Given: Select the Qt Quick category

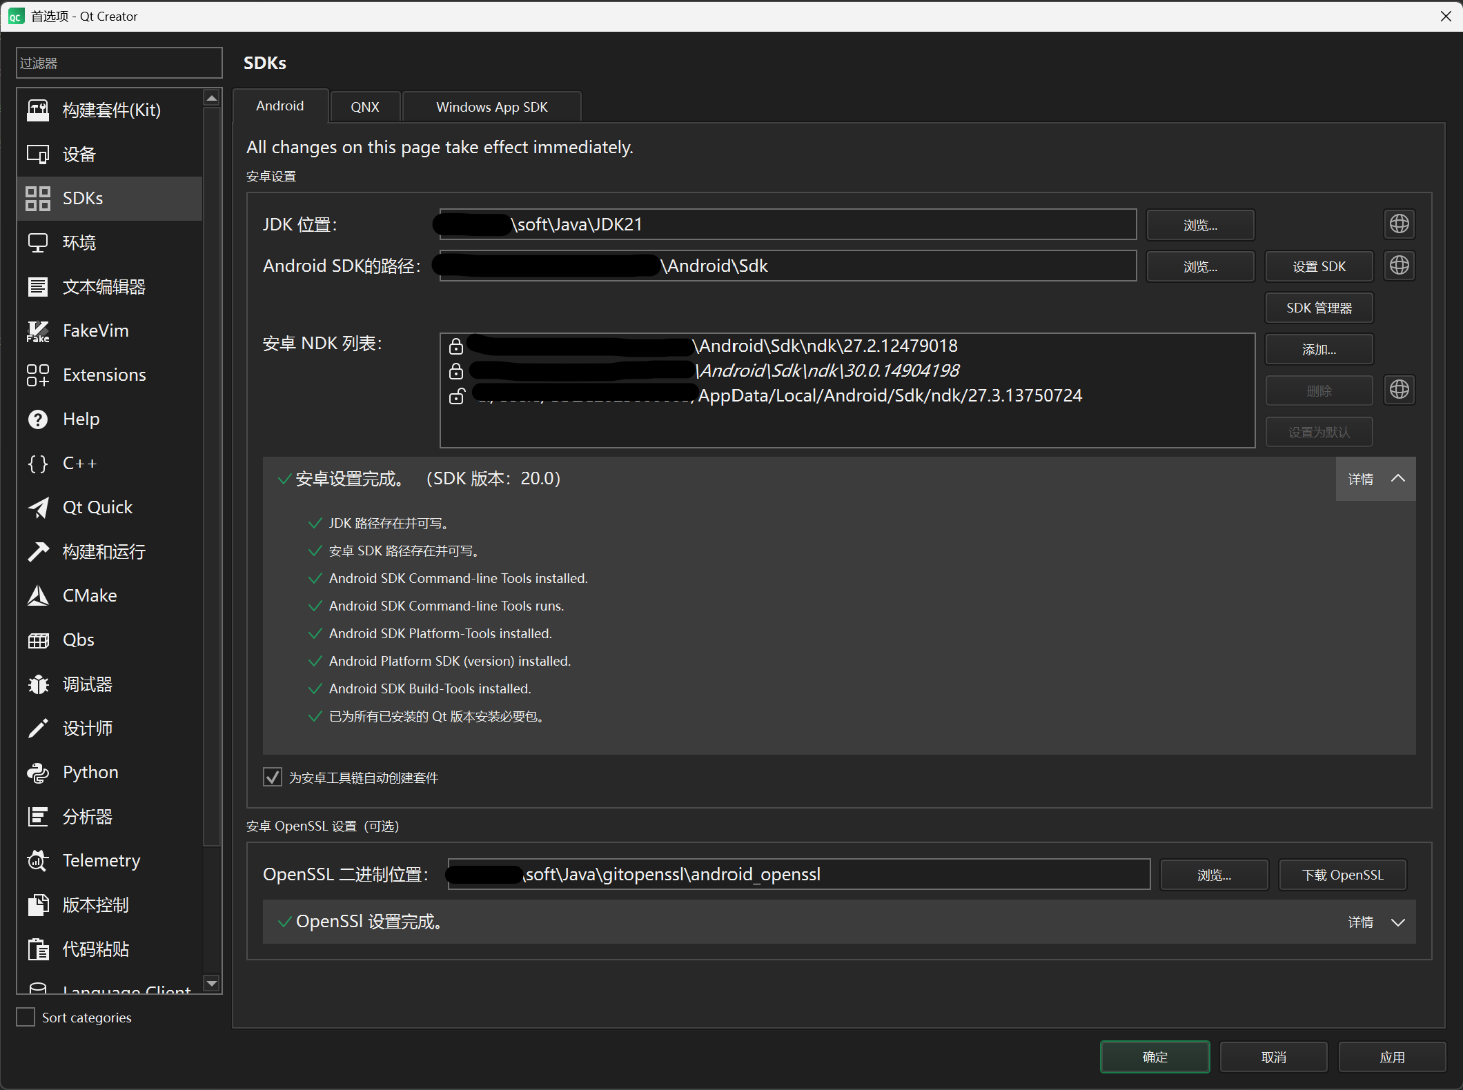Looking at the screenshot, I should (x=97, y=507).
